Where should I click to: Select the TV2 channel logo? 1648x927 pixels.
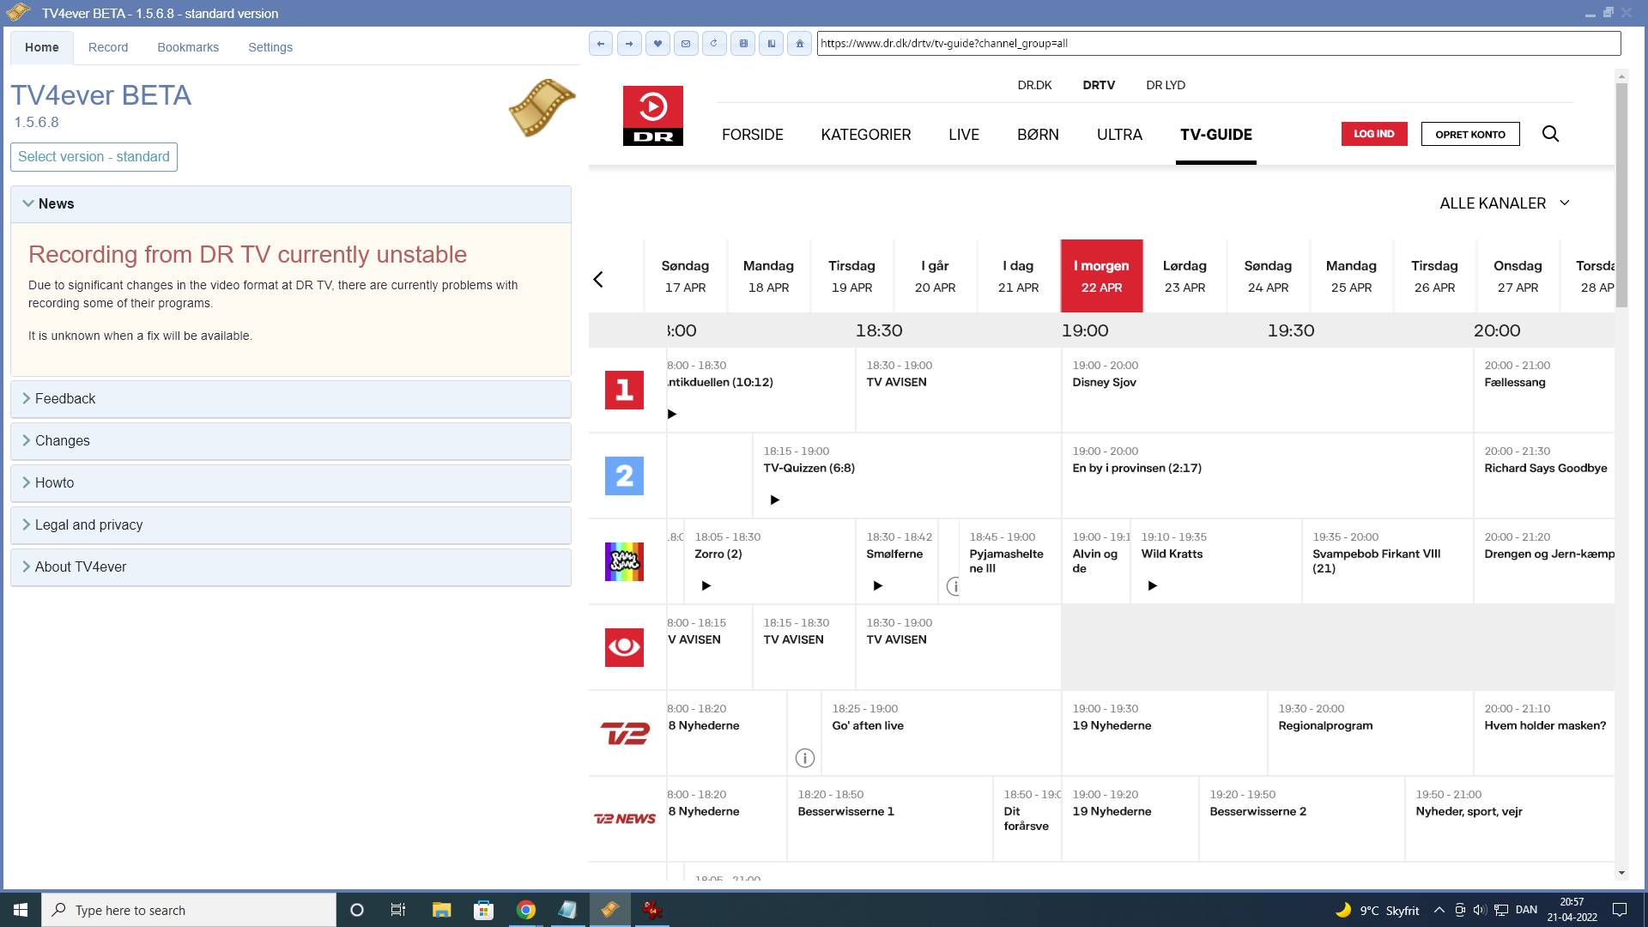pos(624,733)
